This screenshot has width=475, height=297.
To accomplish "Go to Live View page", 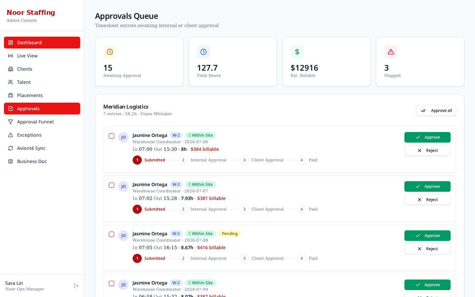I will tap(42, 56).
